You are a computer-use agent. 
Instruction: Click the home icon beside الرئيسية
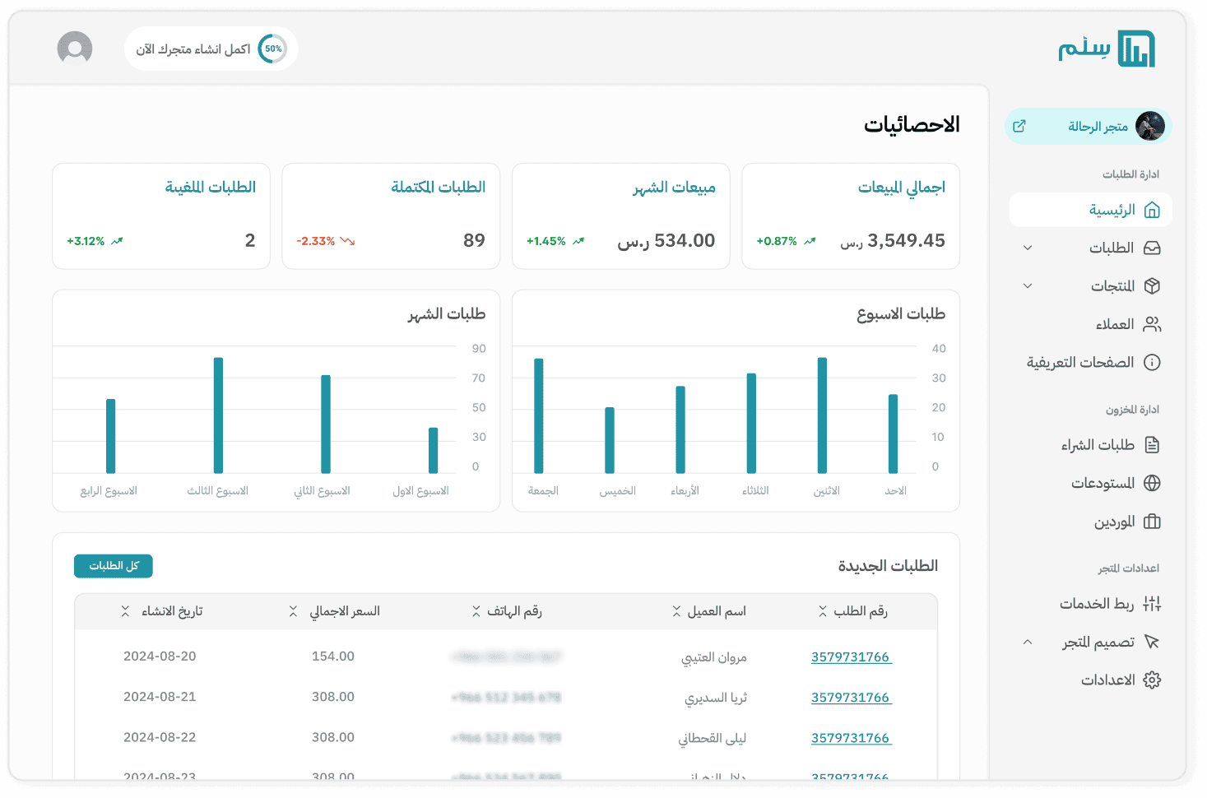click(x=1152, y=210)
